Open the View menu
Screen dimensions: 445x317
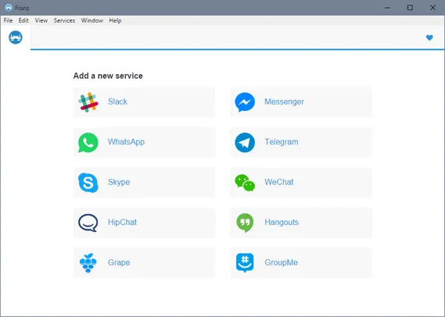coord(41,20)
